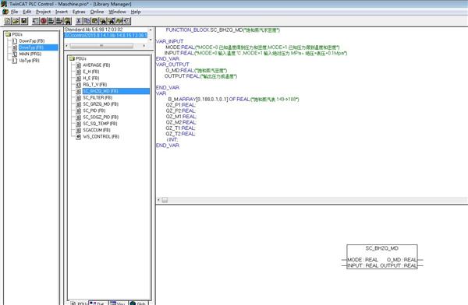468x305 pixels.
Task: Click the red Stop toolbar icon
Action: tap(44, 21)
